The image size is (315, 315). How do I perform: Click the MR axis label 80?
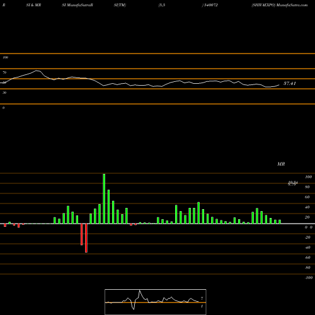point(307,187)
